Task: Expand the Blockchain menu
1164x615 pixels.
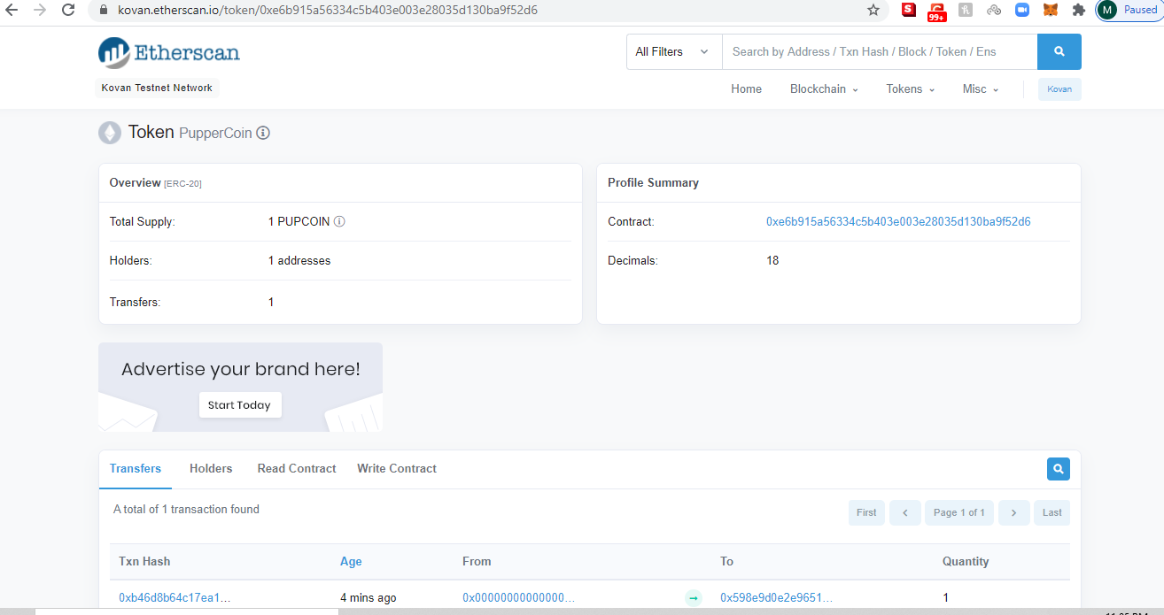Action: 824,88
